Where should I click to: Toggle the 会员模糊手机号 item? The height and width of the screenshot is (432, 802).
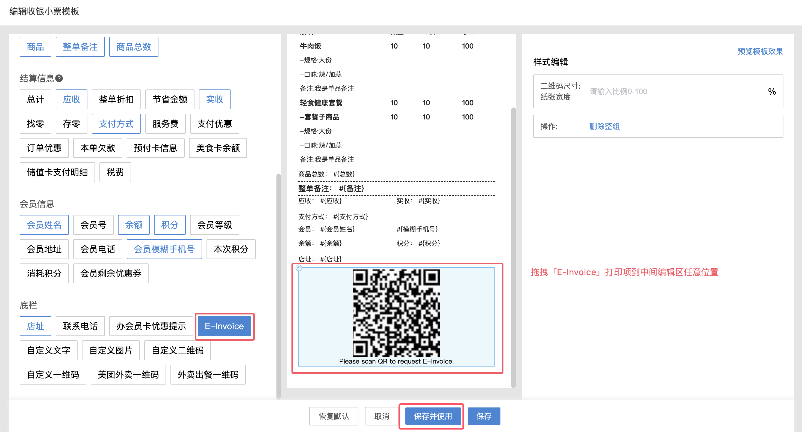point(164,249)
